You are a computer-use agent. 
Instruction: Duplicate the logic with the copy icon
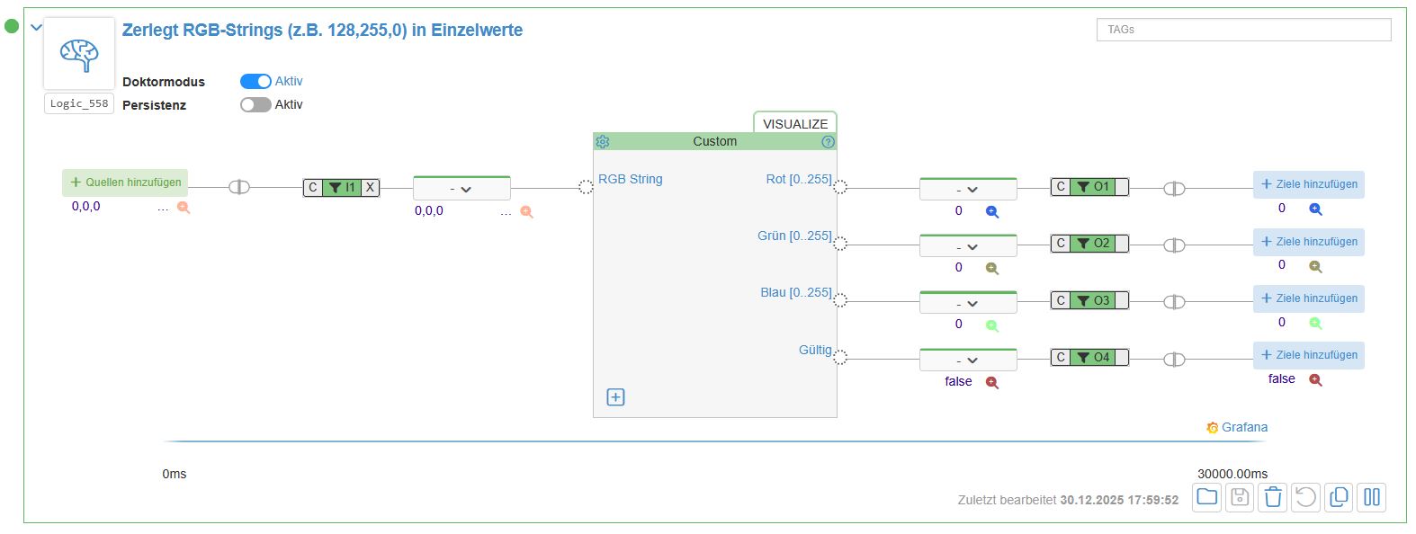point(1339,497)
